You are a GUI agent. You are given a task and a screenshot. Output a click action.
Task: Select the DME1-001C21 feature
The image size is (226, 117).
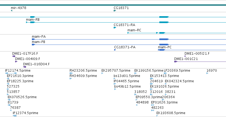click(x=200, y=62)
